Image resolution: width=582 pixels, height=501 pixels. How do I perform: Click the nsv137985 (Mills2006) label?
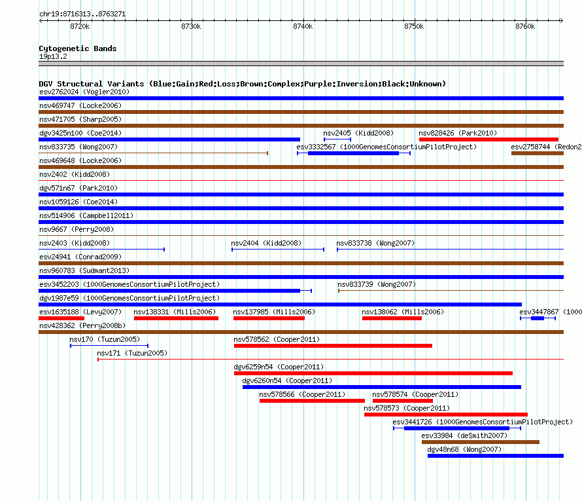pos(274,312)
